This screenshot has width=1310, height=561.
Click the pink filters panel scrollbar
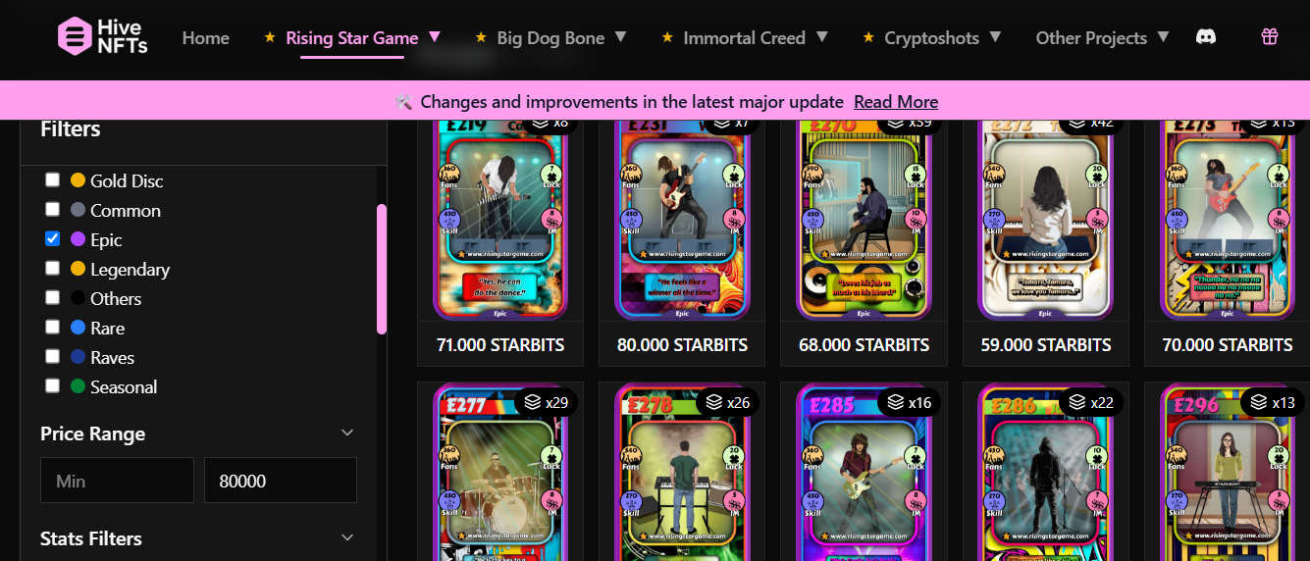[x=382, y=269]
